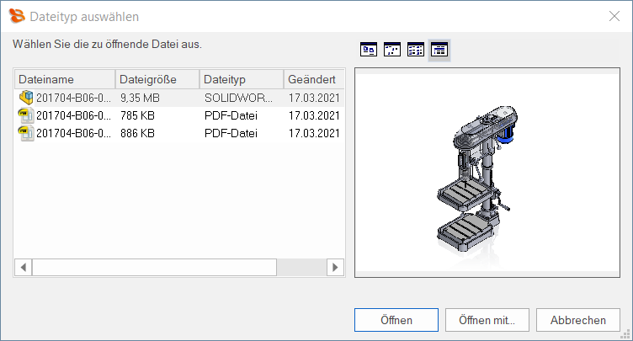Sort files by Dateityp column
Screen dimensions: 633x341
[241, 79]
